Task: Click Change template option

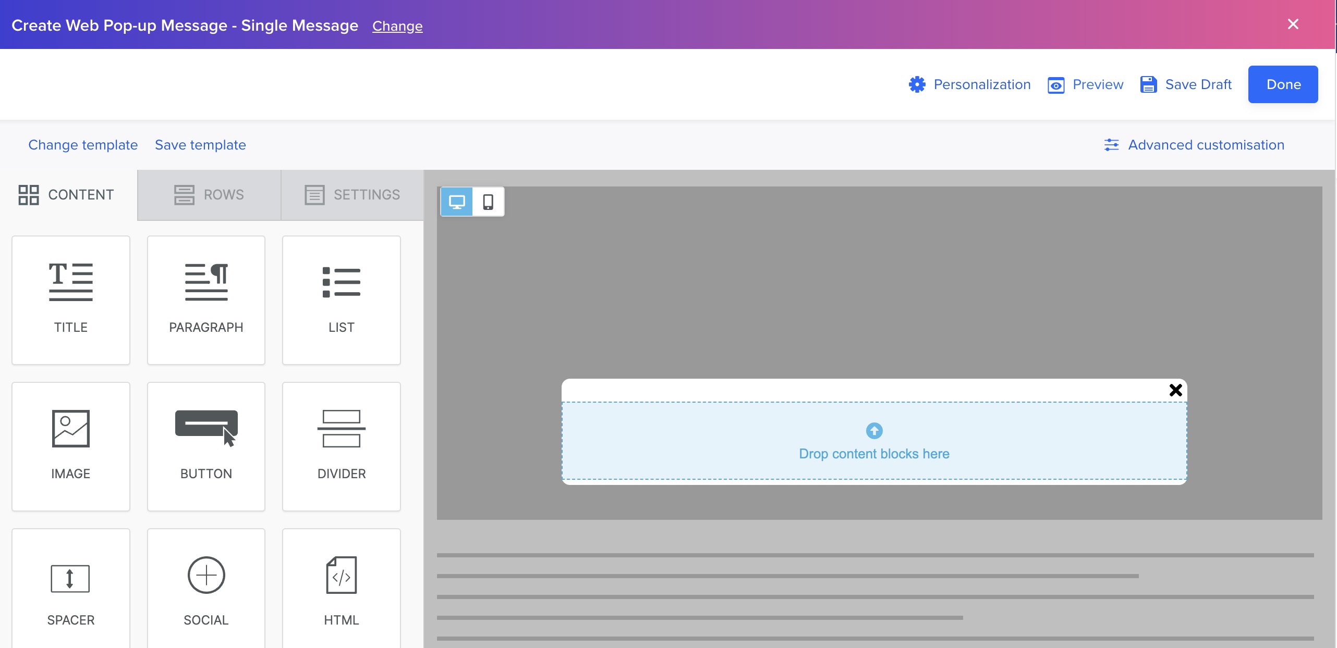Action: [x=83, y=145]
